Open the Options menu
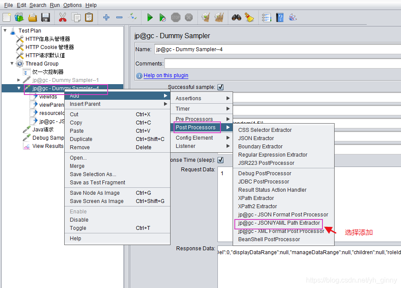This screenshot has width=401, height=288. coord(72,5)
